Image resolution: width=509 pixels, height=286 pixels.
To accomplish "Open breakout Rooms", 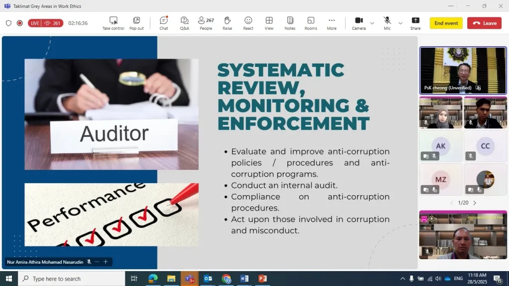I will pos(311,23).
